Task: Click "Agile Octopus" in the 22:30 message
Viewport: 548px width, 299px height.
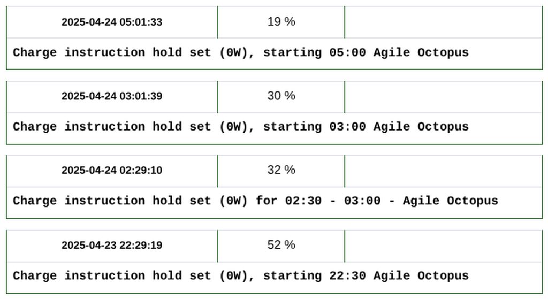Action: tap(421, 276)
